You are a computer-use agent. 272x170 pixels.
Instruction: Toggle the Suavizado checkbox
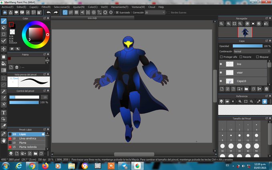point(117,12)
